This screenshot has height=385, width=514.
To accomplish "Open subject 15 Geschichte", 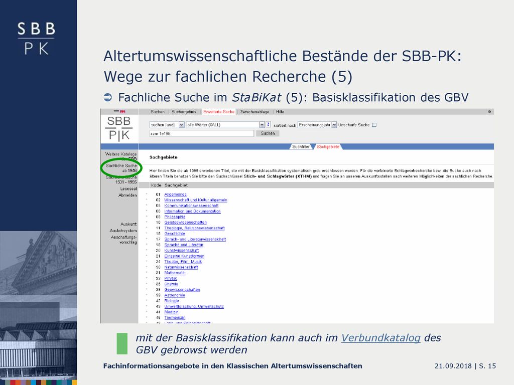I will [x=175, y=234].
